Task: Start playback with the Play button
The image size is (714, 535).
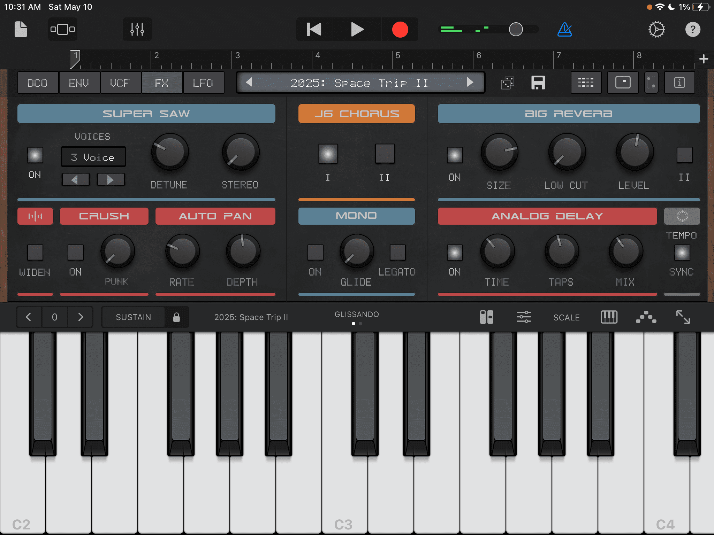Action: [357, 29]
